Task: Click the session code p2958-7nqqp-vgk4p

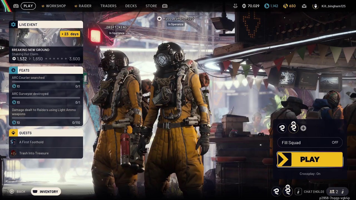Action: point(335,198)
